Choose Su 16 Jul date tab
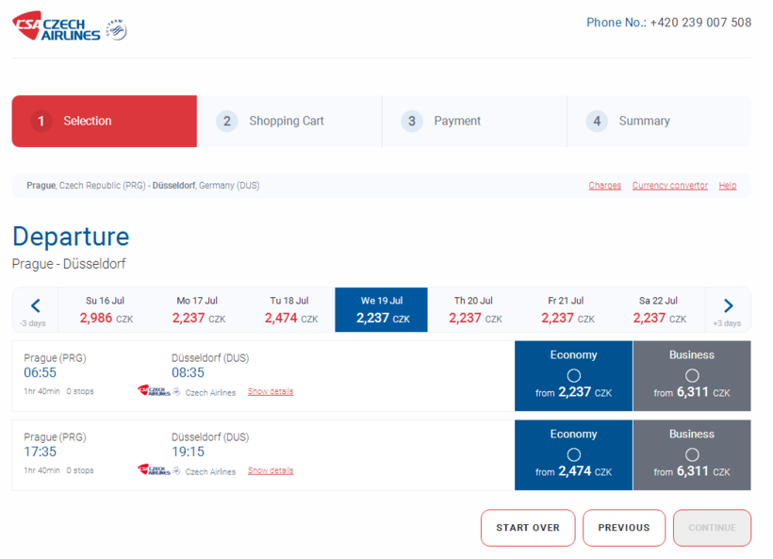Screen dimensions: 773x559 point(106,310)
